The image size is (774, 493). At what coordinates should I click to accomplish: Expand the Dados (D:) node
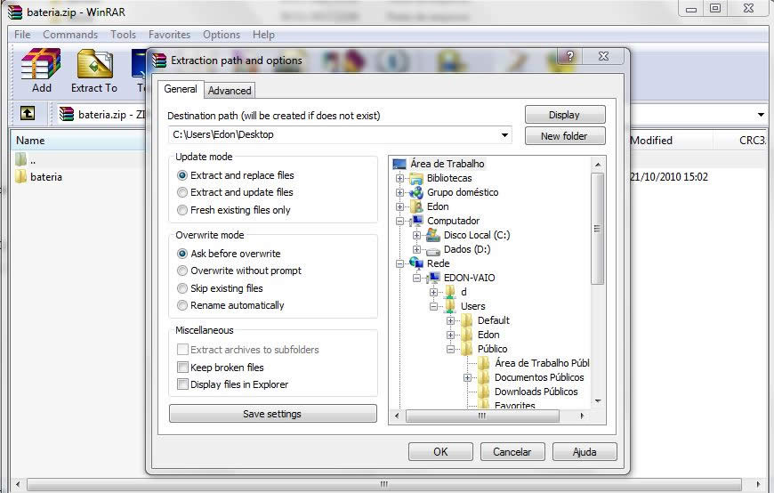(416, 249)
